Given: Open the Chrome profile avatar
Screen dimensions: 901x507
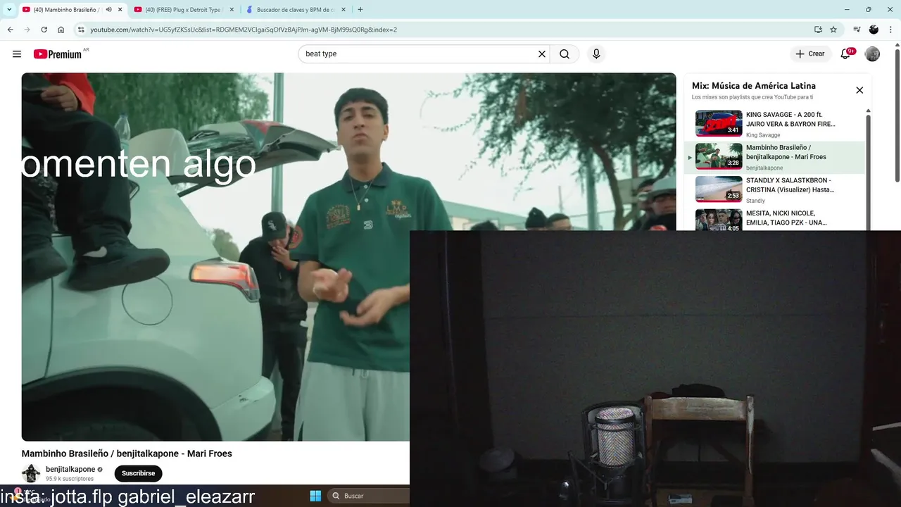Looking at the screenshot, I should [874, 30].
